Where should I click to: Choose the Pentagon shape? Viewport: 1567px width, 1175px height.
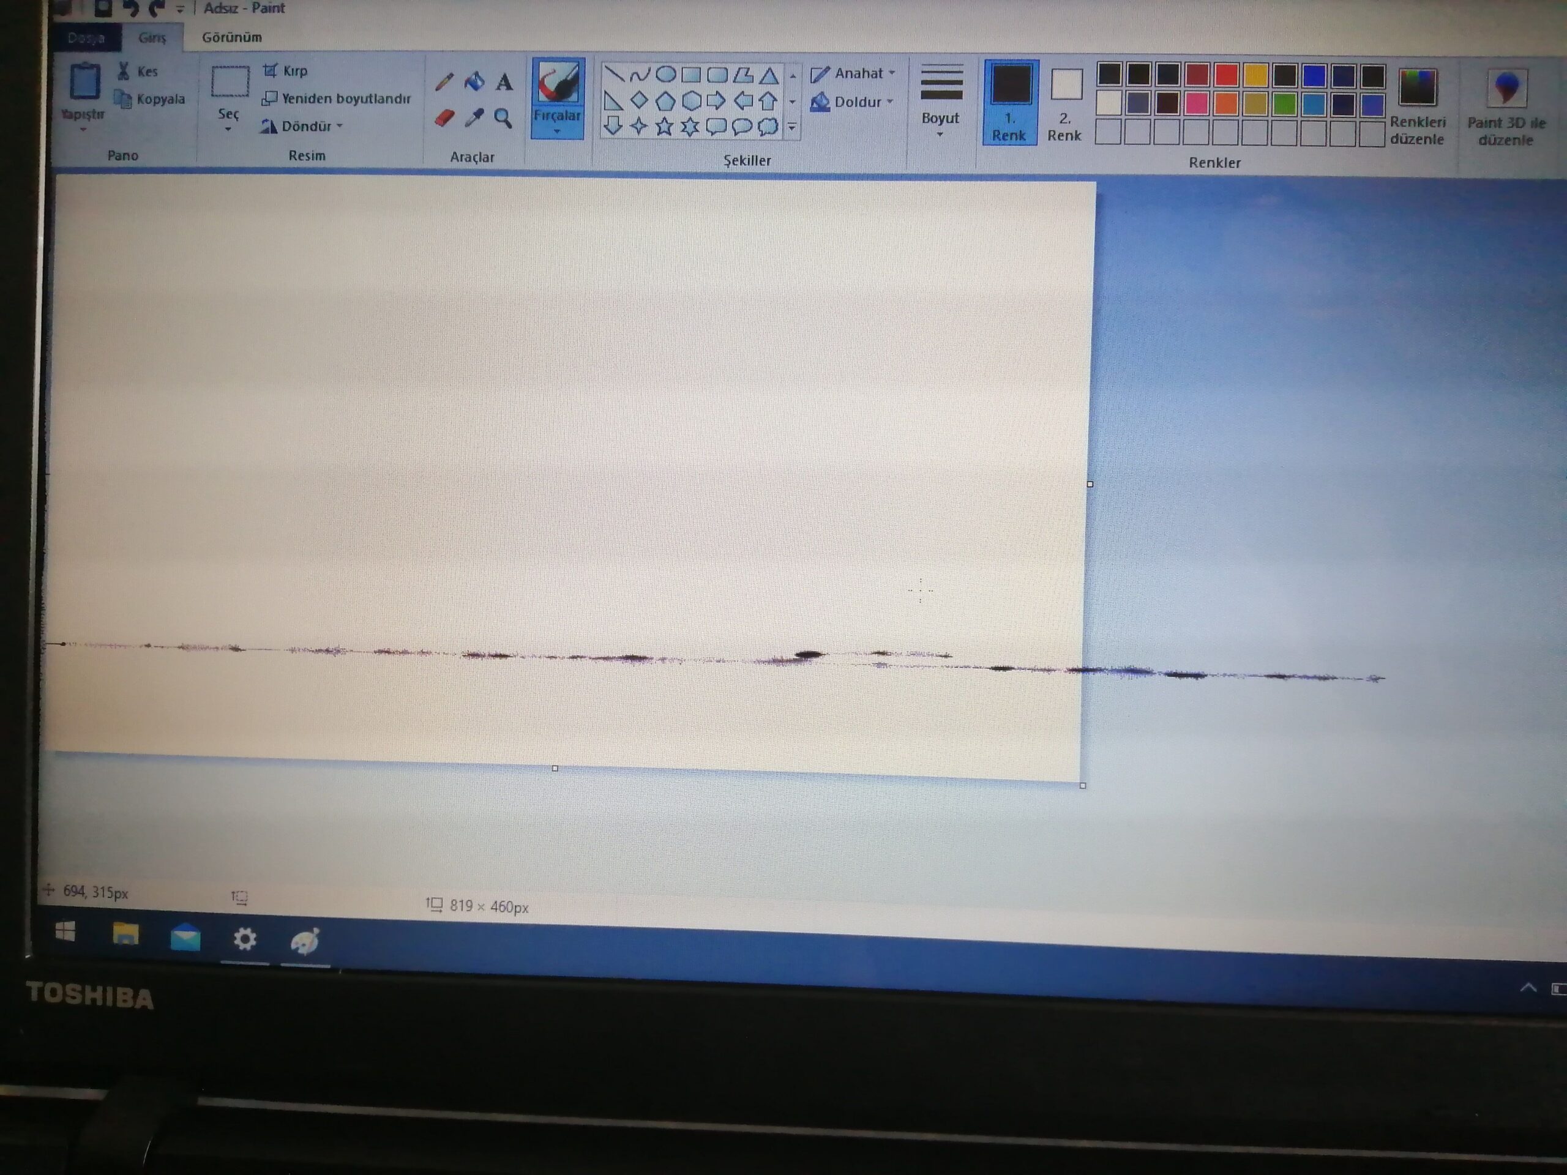pos(665,101)
